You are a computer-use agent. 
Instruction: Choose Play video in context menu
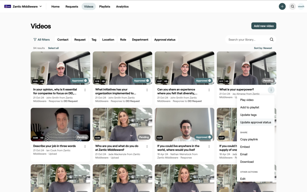(255, 100)
